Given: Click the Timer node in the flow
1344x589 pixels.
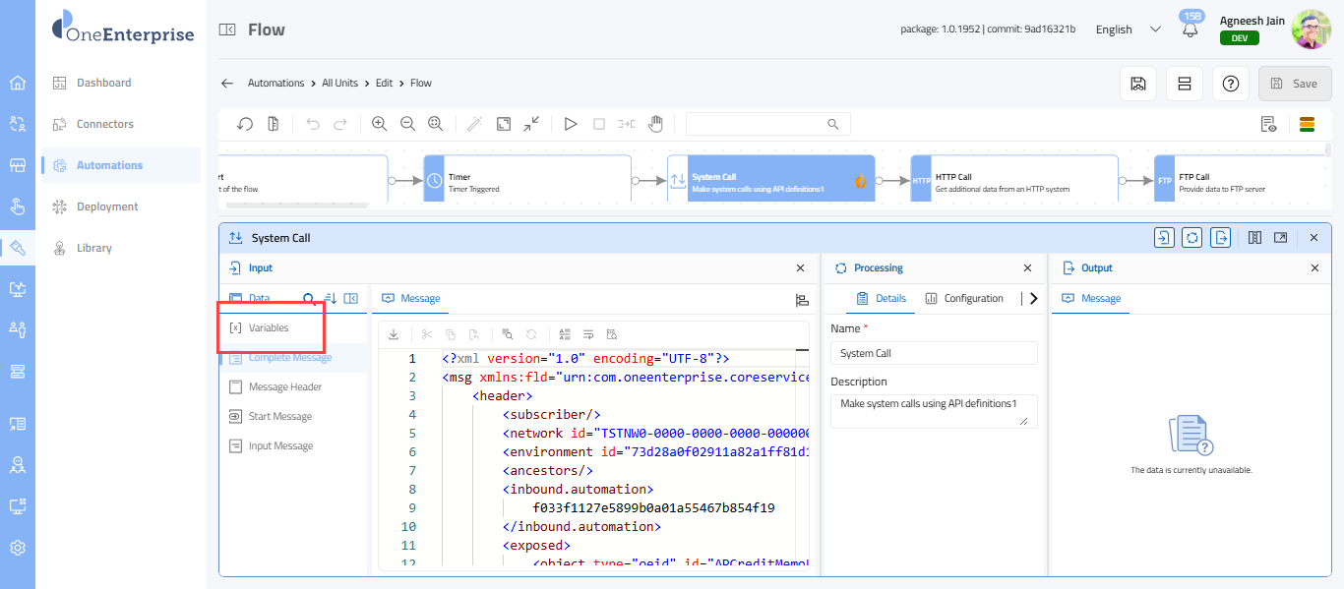Looking at the screenshot, I should pyautogui.click(x=526, y=183).
